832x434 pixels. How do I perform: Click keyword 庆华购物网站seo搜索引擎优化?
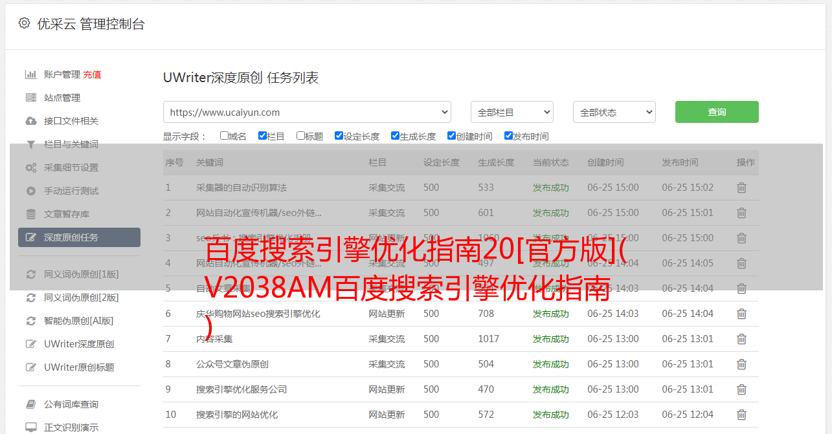point(258,314)
